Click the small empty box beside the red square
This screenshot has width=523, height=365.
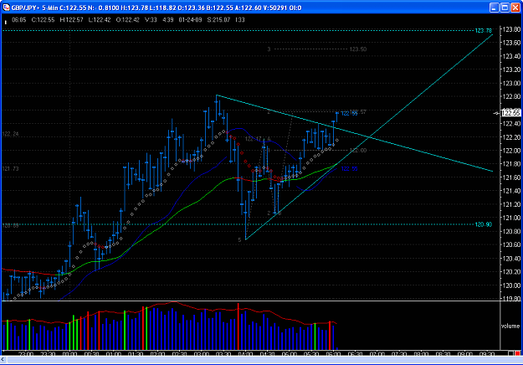click(511, 353)
